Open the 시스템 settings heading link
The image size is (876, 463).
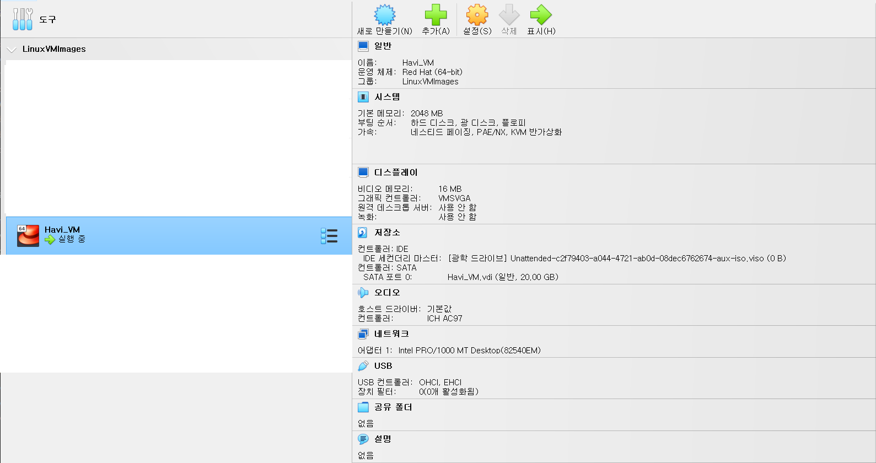(x=387, y=97)
